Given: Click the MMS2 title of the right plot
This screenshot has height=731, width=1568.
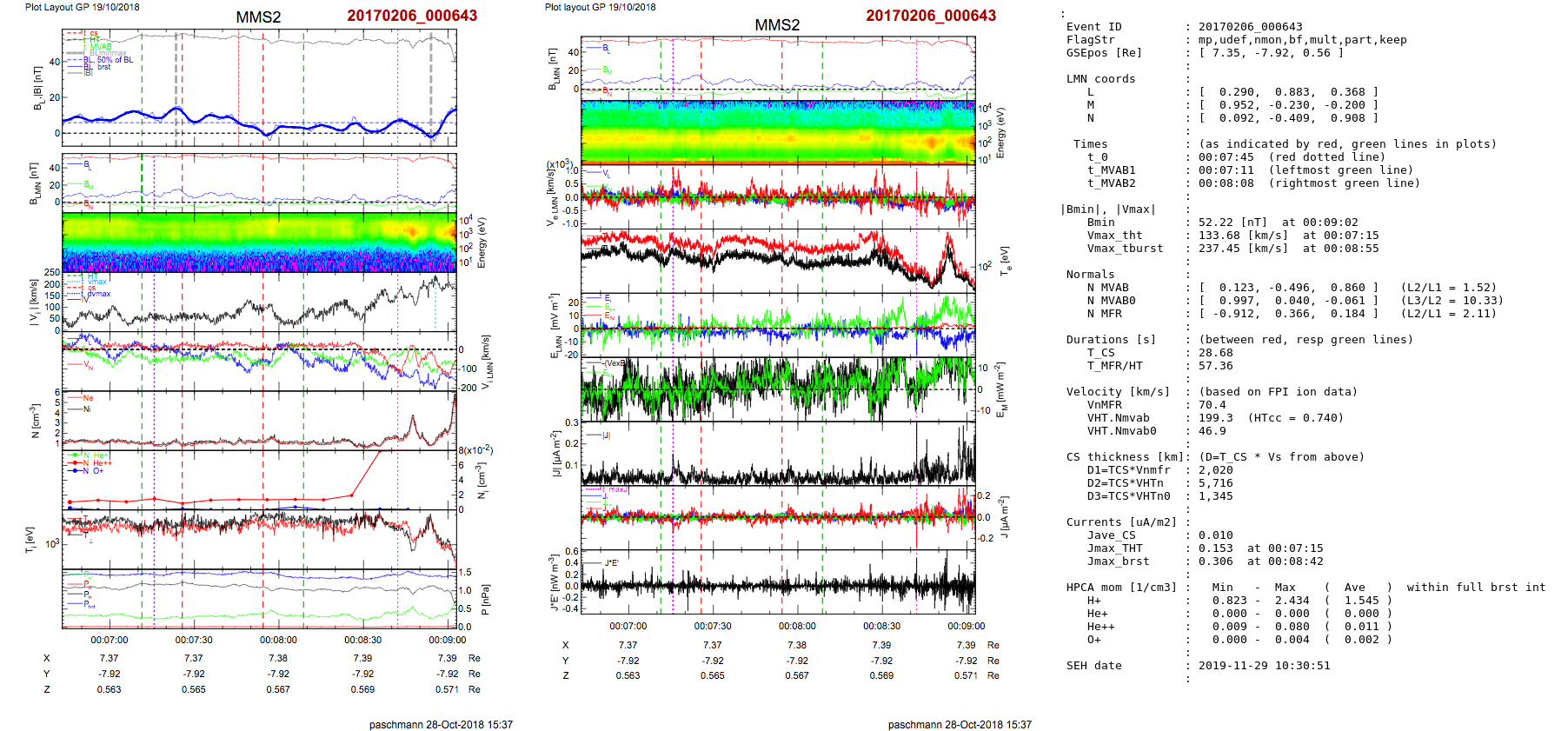Looking at the screenshot, I should [777, 25].
